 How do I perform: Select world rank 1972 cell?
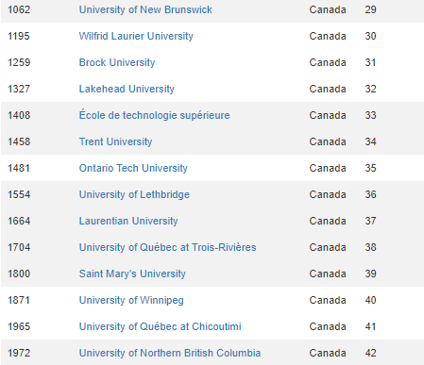pos(19,353)
